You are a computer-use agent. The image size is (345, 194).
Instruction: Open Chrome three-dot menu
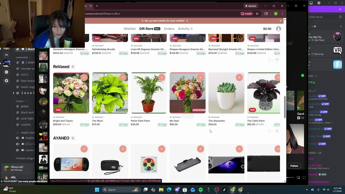pos(282,14)
